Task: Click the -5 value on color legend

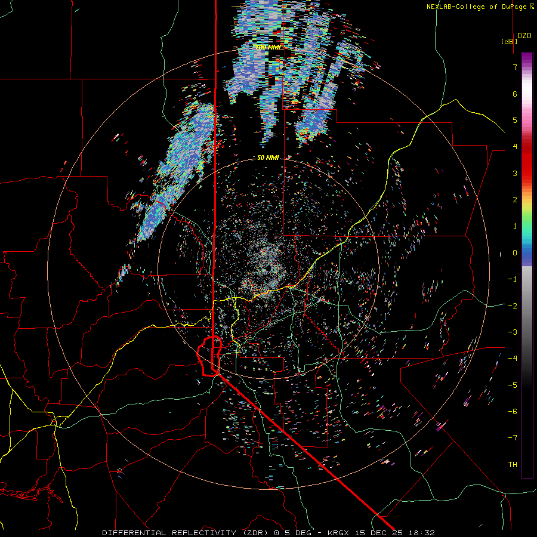Action: (x=513, y=385)
